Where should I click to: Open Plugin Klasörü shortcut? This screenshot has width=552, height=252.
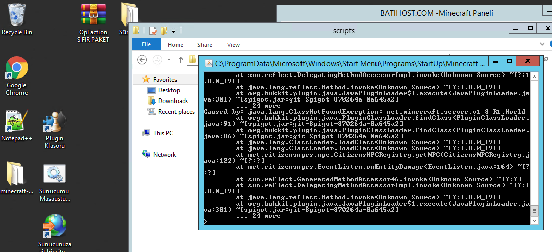55,130
